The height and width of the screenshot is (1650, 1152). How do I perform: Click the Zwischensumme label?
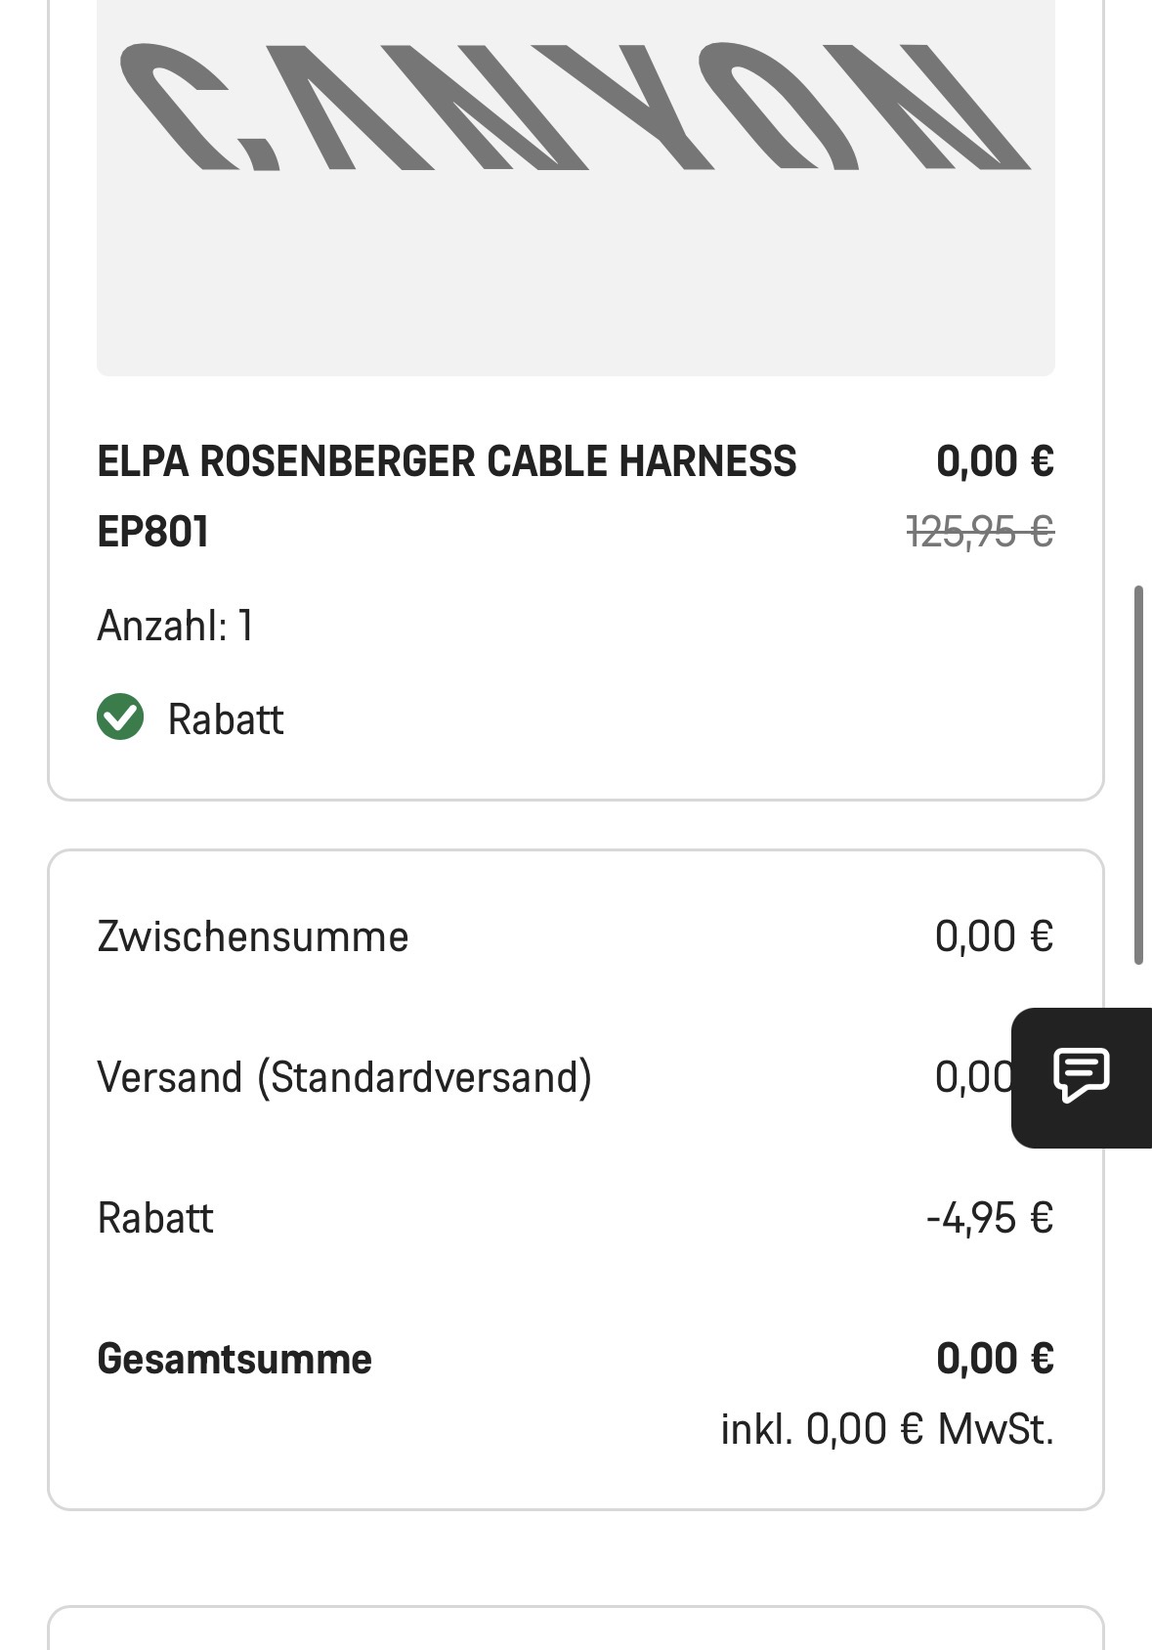253,936
